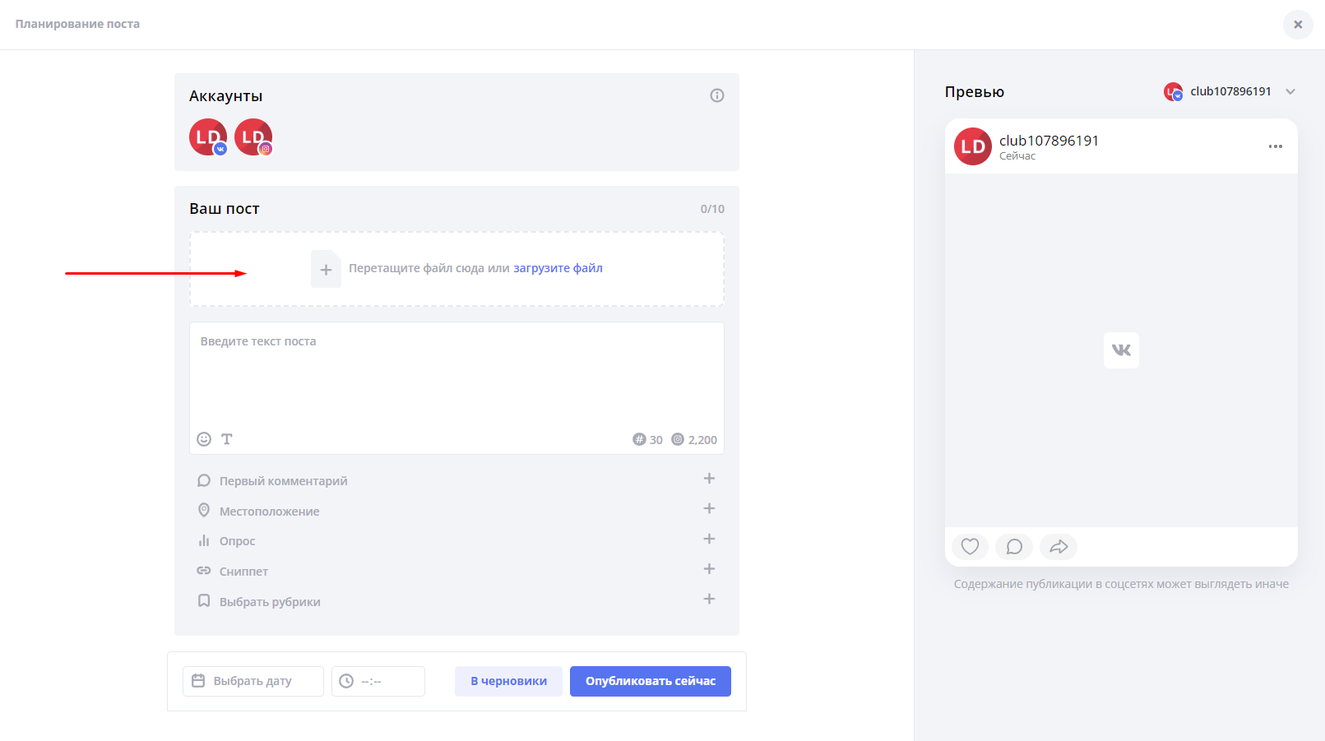This screenshot has height=741, width=1325.
Task: Click the like heart icon in preview
Action: [x=970, y=547]
